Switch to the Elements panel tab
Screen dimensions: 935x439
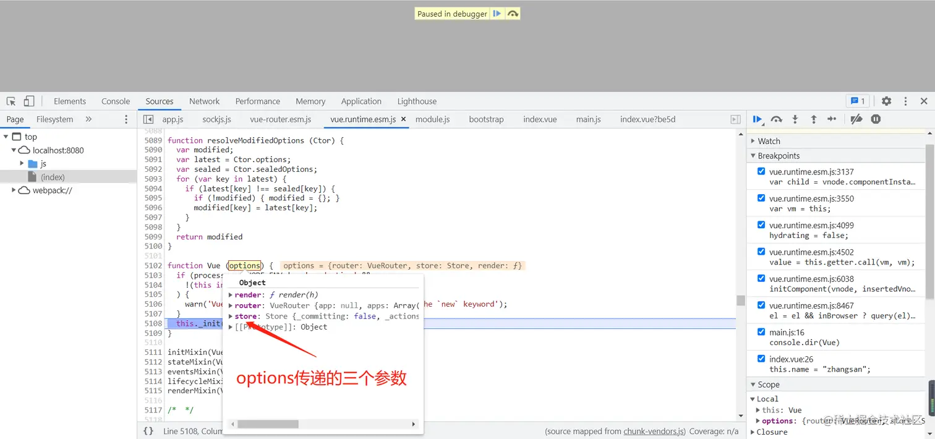click(70, 101)
